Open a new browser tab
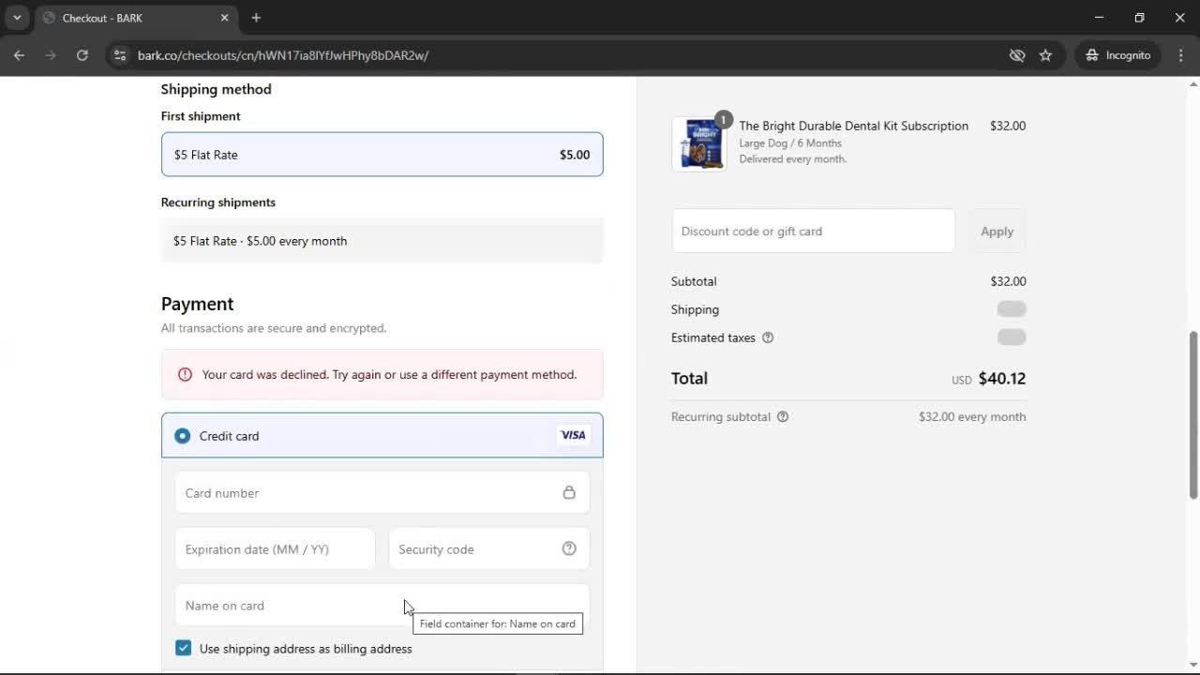This screenshot has height=675, width=1200. (256, 18)
